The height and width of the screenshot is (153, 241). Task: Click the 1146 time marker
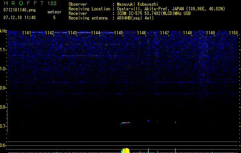(x=141, y=33)
